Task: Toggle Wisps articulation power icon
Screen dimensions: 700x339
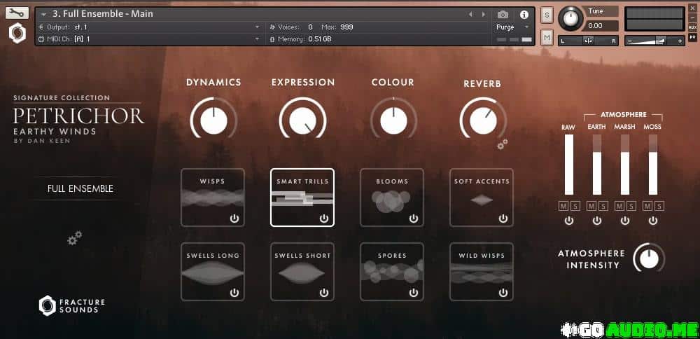Action: (234, 219)
